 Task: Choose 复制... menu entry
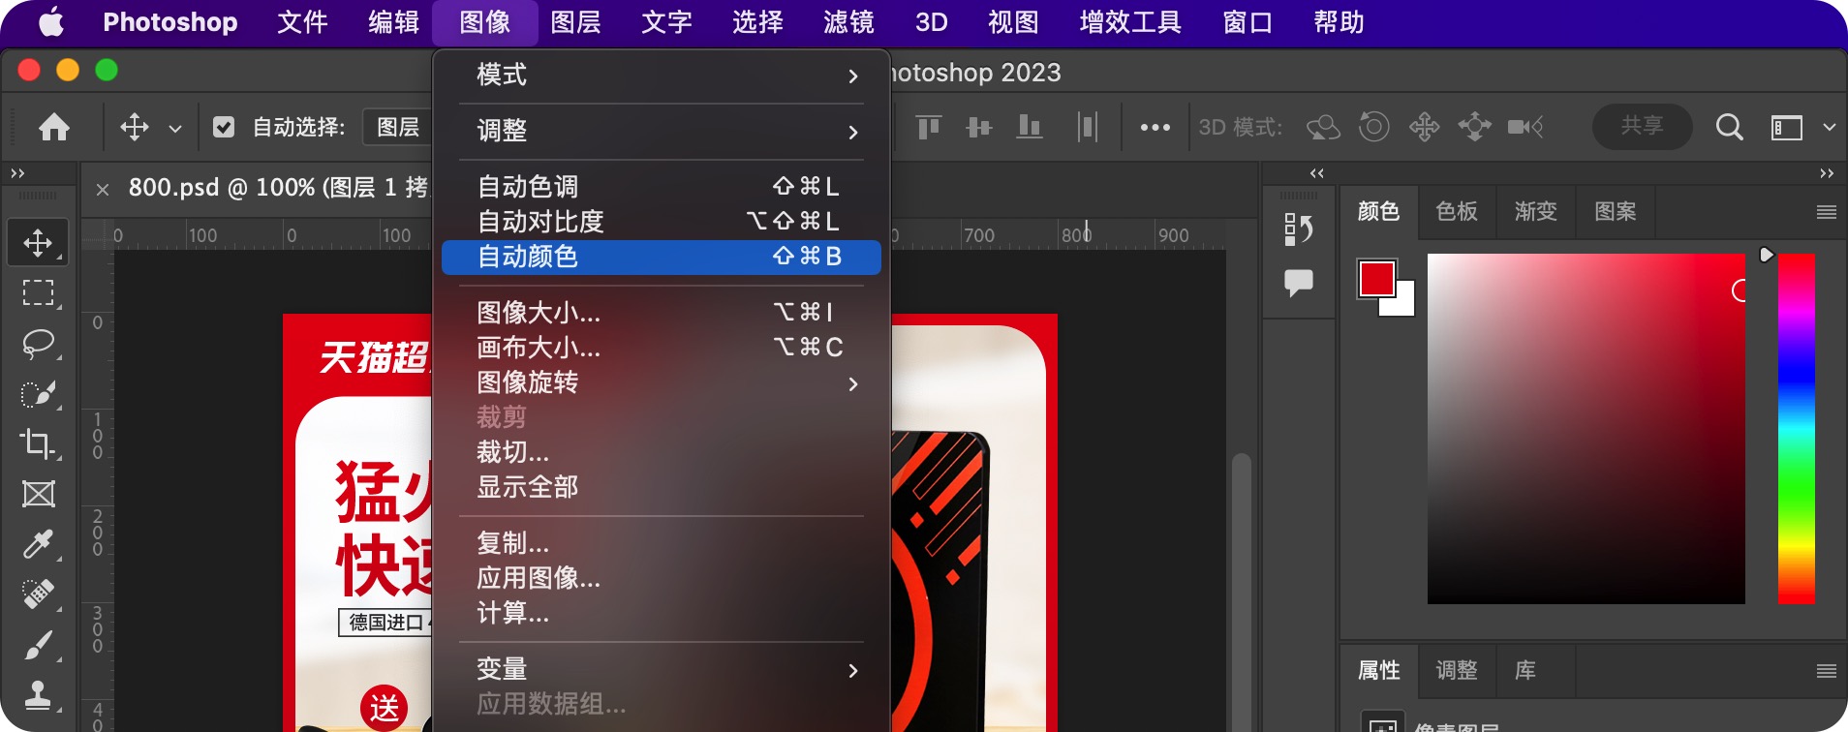pyautogui.click(x=661, y=543)
